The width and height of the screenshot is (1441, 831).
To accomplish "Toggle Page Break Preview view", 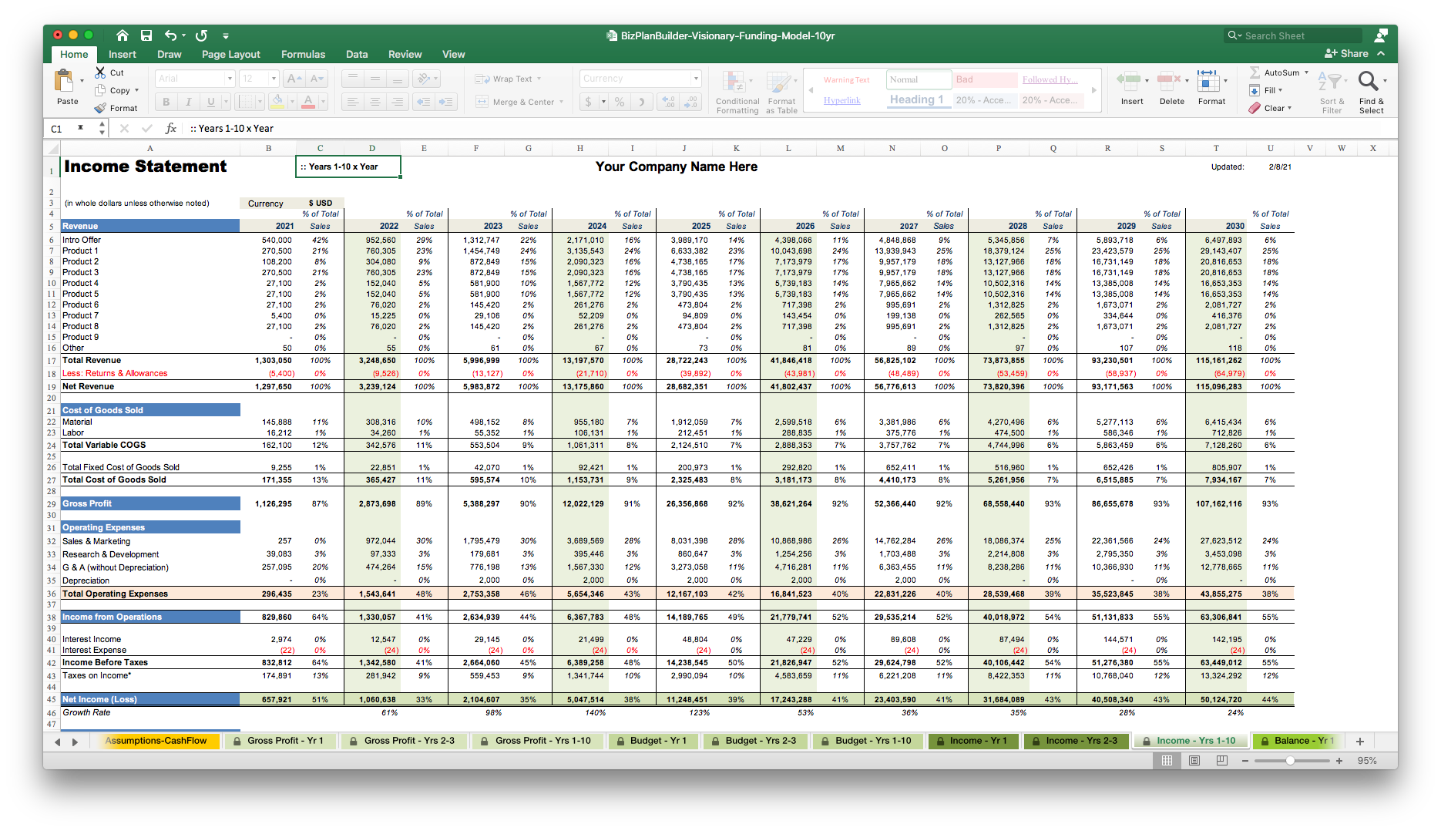I will point(1222,761).
